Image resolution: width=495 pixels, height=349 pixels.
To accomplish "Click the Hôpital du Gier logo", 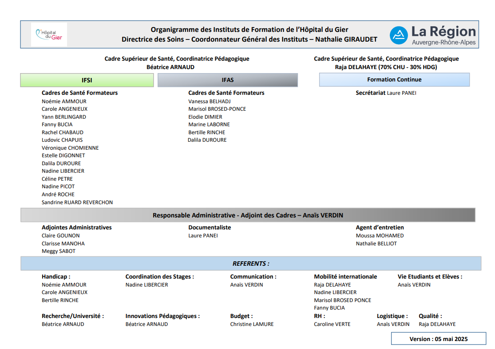I will click(49, 35).
